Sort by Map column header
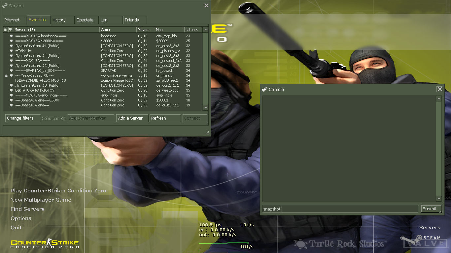The width and height of the screenshot is (451, 253). (169, 30)
